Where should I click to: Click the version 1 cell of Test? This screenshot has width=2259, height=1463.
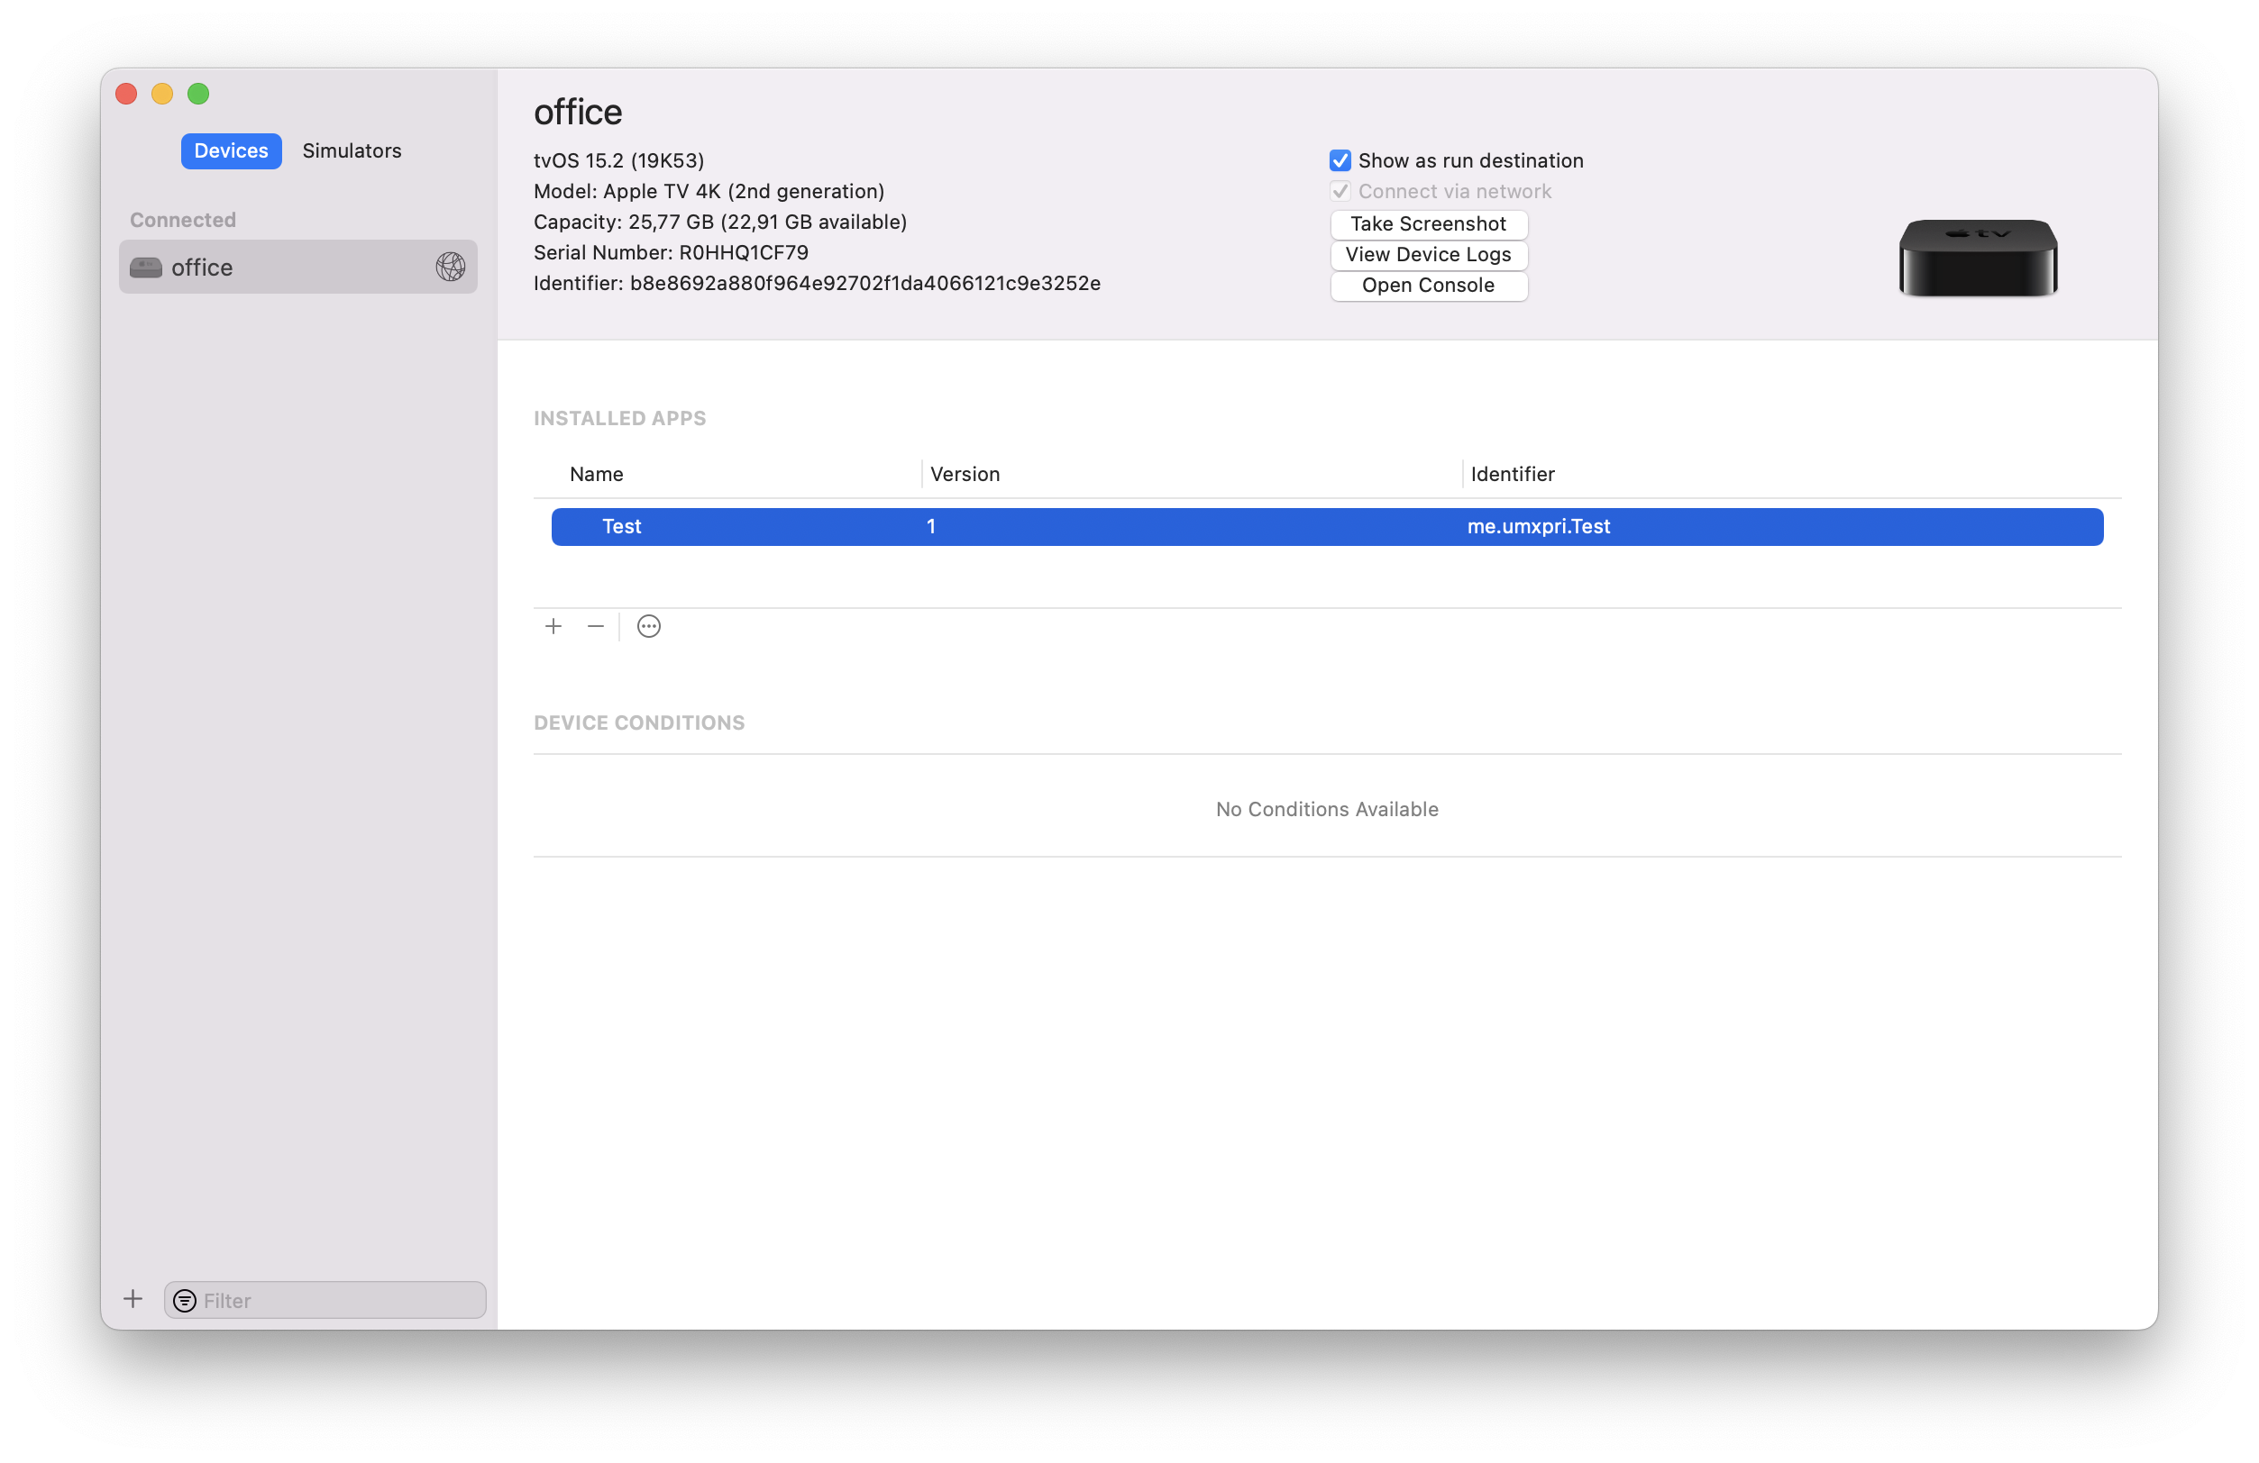point(931,527)
